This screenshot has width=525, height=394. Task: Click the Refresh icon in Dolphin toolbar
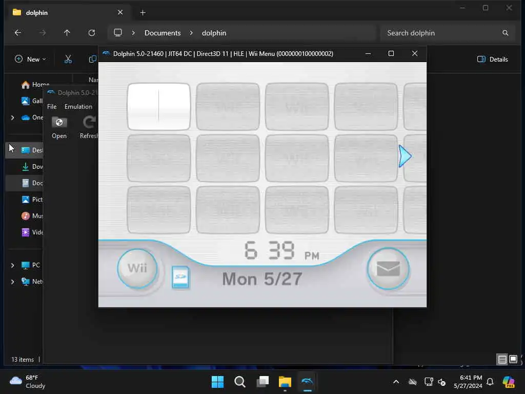coord(89,128)
